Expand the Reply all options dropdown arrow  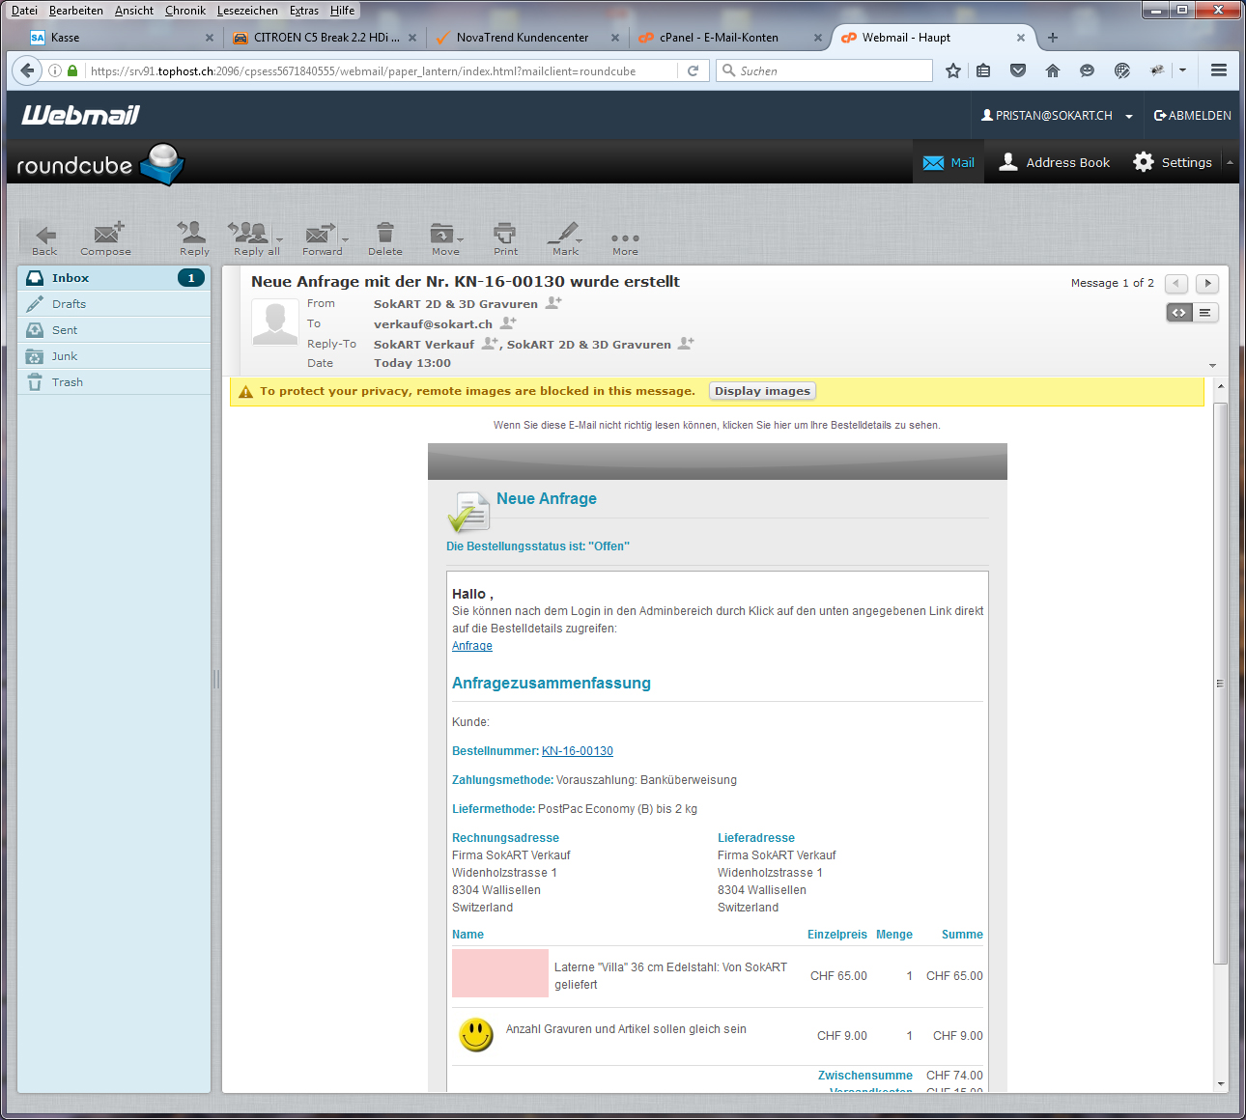[x=280, y=239]
